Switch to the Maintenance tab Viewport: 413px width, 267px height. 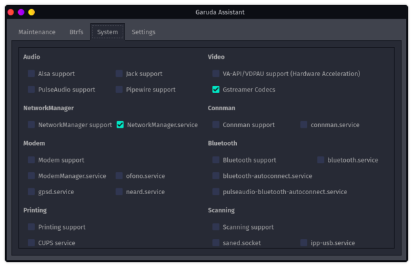coord(37,32)
